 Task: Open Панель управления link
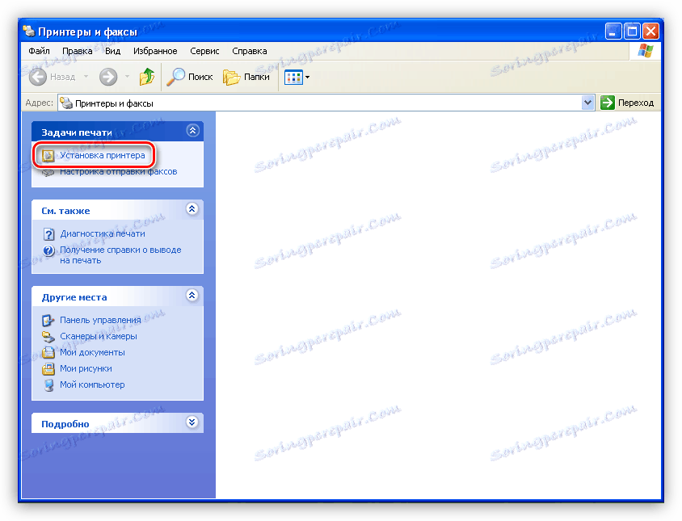tap(100, 320)
